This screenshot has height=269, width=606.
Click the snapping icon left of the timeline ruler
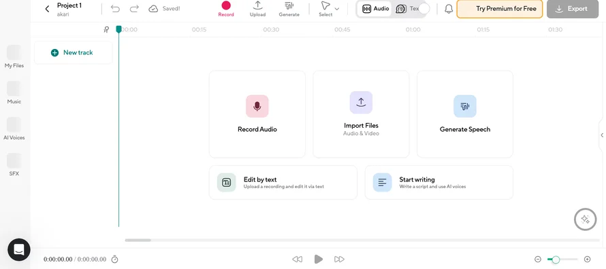pos(107,29)
